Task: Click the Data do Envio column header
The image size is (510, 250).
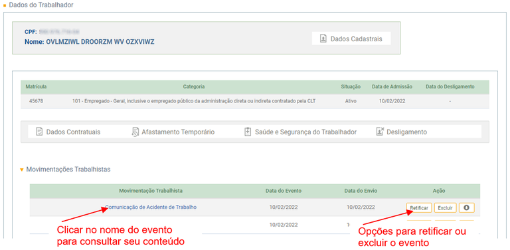Action: coord(361,191)
